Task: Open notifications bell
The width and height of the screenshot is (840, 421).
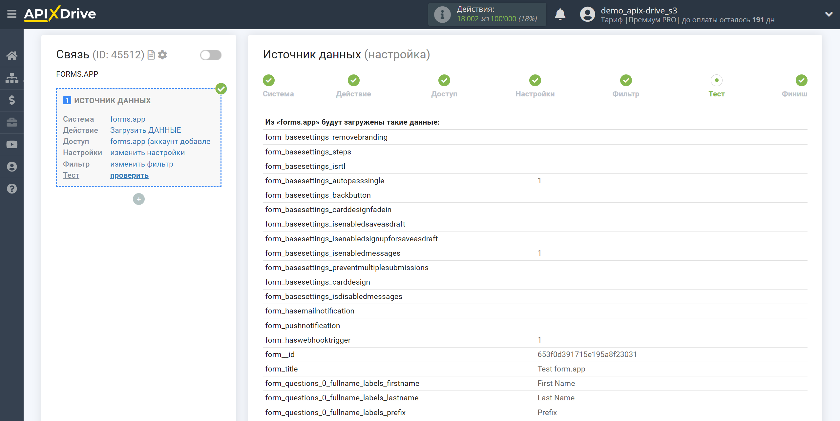Action: 560,14
